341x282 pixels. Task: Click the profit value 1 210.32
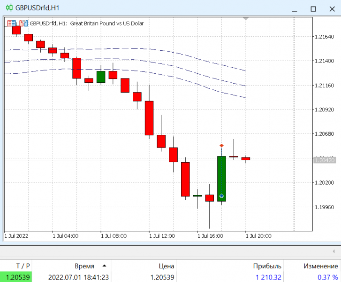tap(268, 277)
